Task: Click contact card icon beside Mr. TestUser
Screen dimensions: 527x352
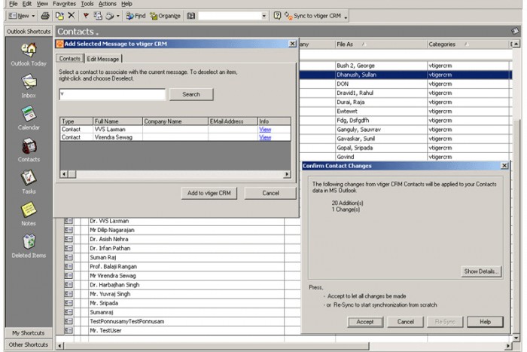Action: click(x=69, y=330)
